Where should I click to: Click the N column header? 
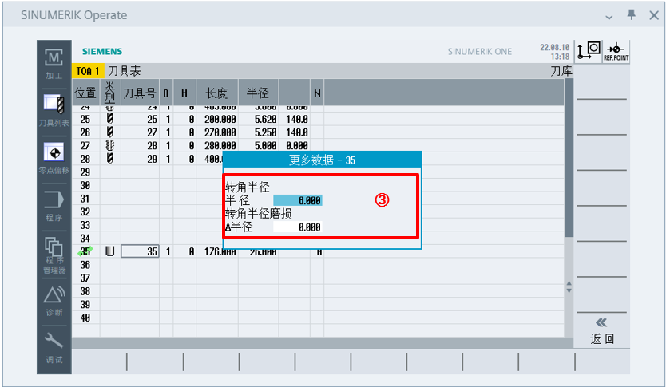coord(317,93)
